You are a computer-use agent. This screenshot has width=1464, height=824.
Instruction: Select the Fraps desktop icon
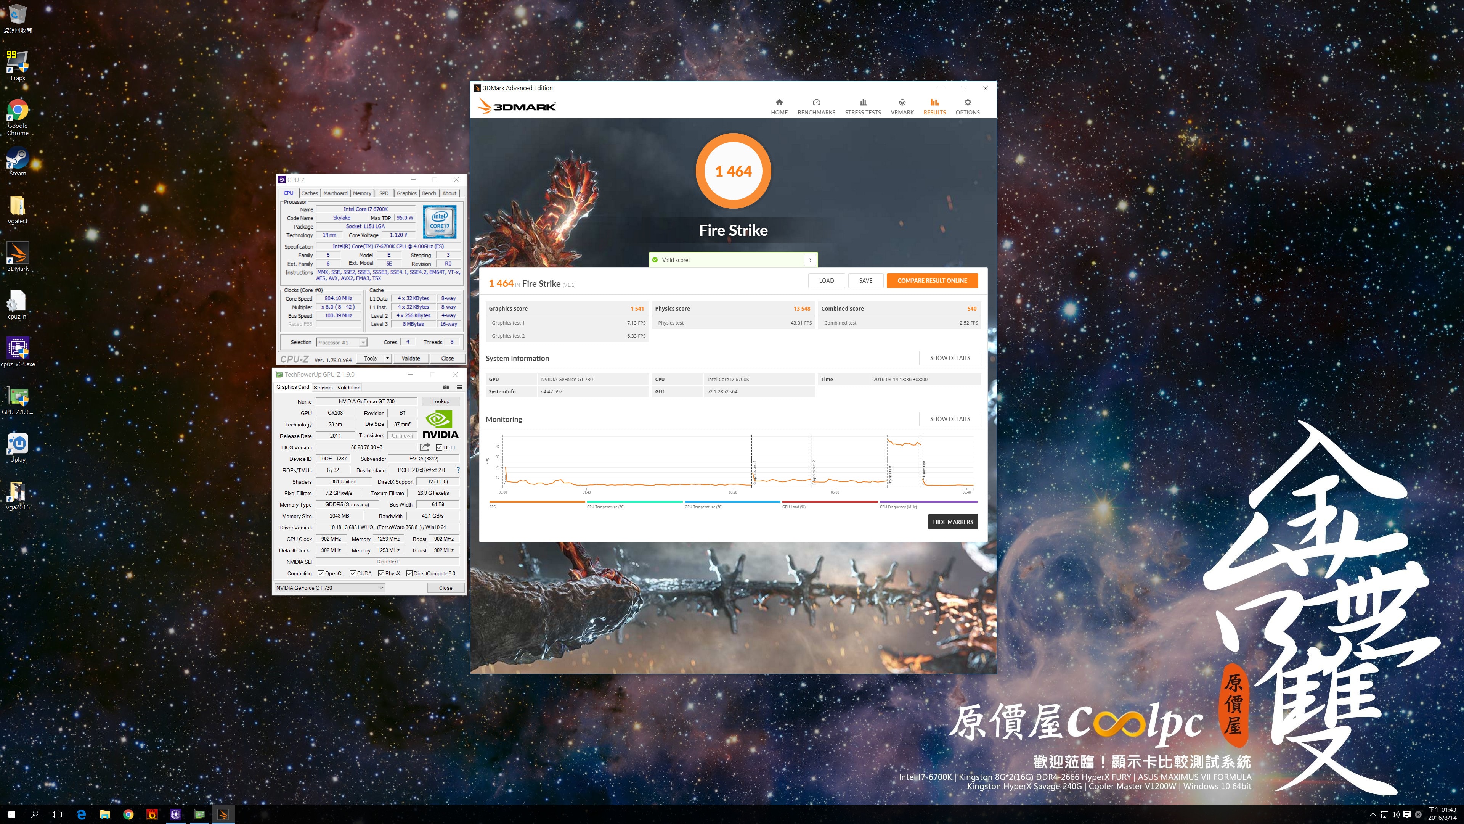(18, 65)
